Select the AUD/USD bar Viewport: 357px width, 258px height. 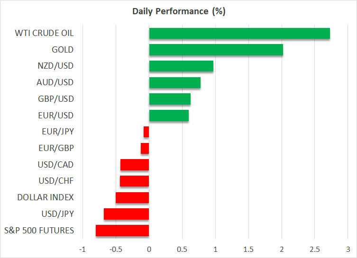pyautogui.click(x=174, y=83)
